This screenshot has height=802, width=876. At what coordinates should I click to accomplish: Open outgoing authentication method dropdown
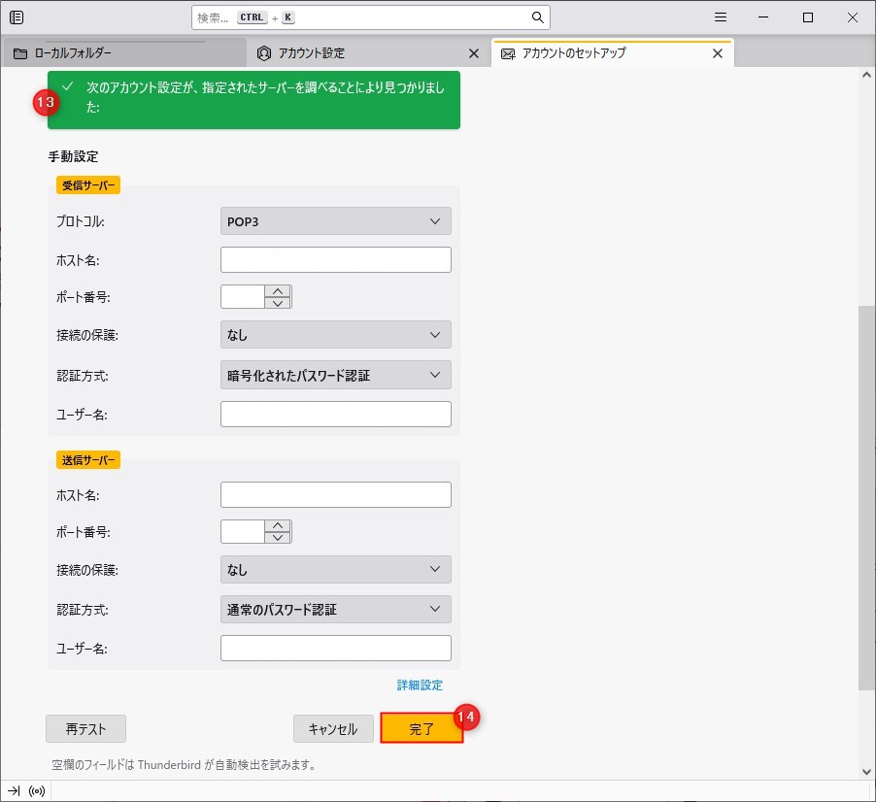336,609
